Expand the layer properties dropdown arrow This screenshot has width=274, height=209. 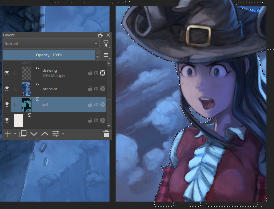pyautogui.click(x=63, y=134)
